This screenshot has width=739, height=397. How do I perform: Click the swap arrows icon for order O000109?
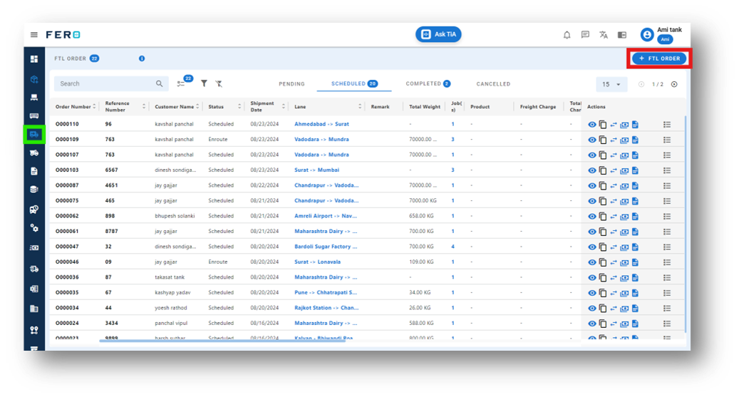pyautogui.click(x=613, y=140)
